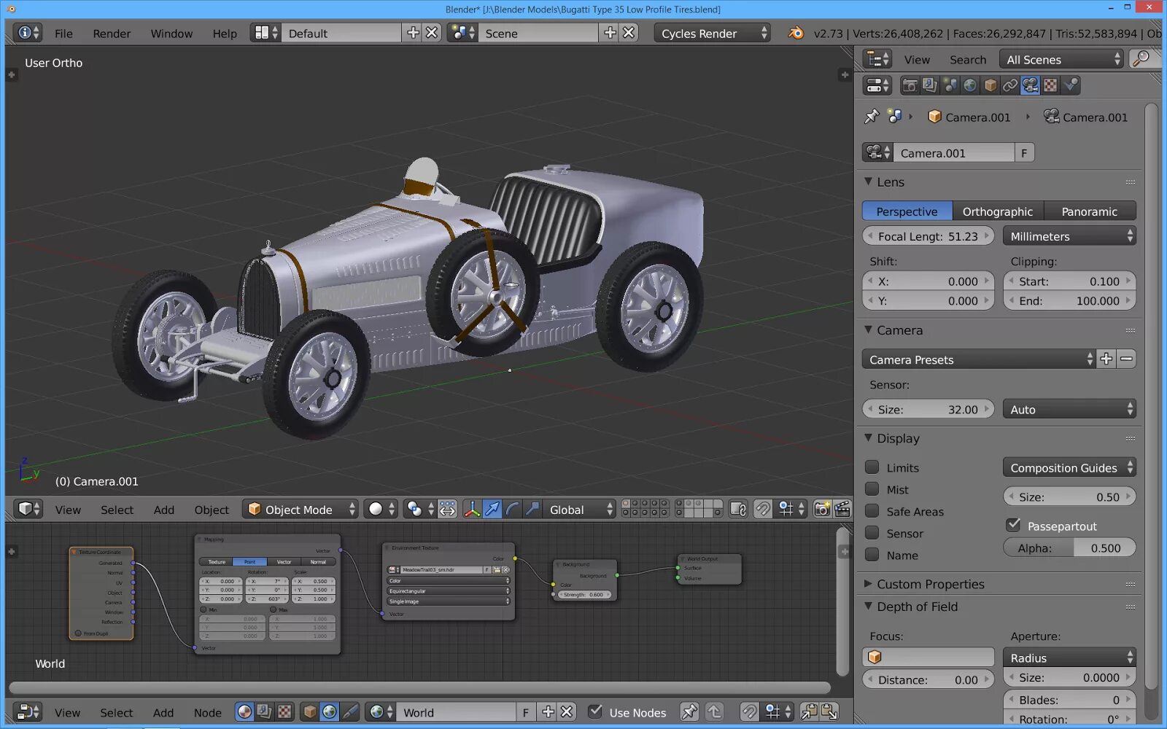This screenshot has width=1167, height=729.
Task: Open the Object properties cube icon
Action: [990, 85]
